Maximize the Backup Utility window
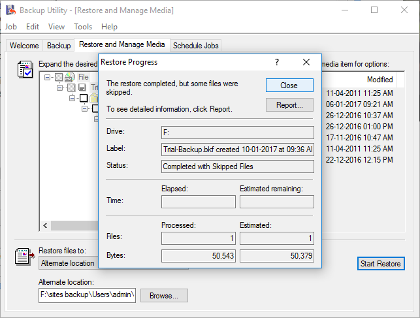The height and width of the screenshot is (318, 420). click(374, 10)
